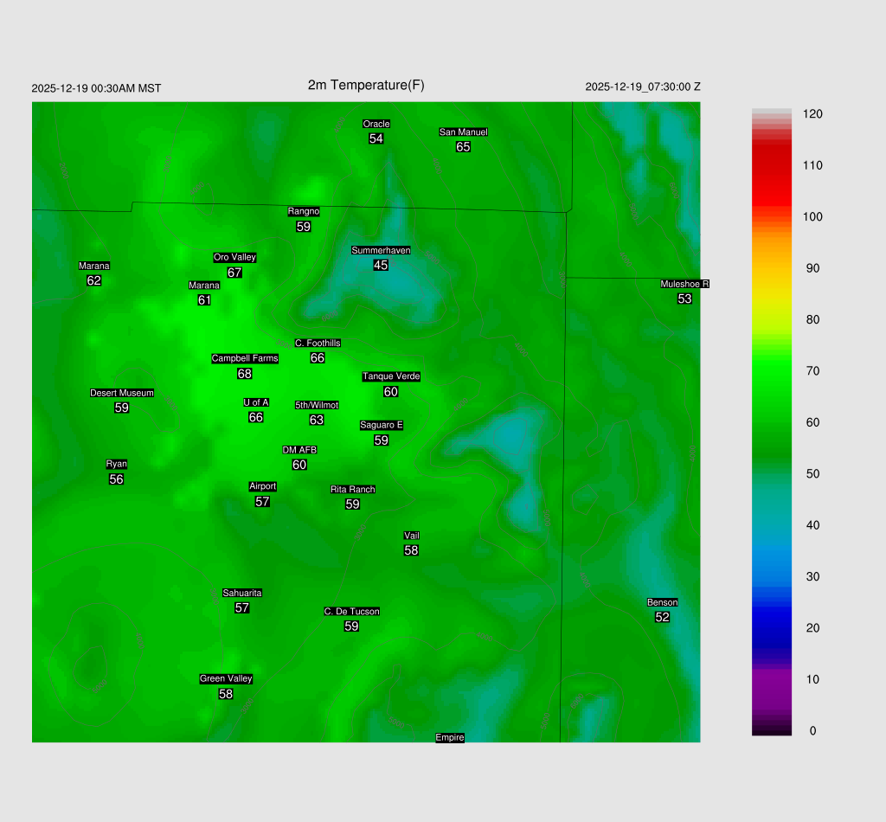Screen dimensions: 886x822
Task: Click the Desert Museum station label
Action: 122,394
